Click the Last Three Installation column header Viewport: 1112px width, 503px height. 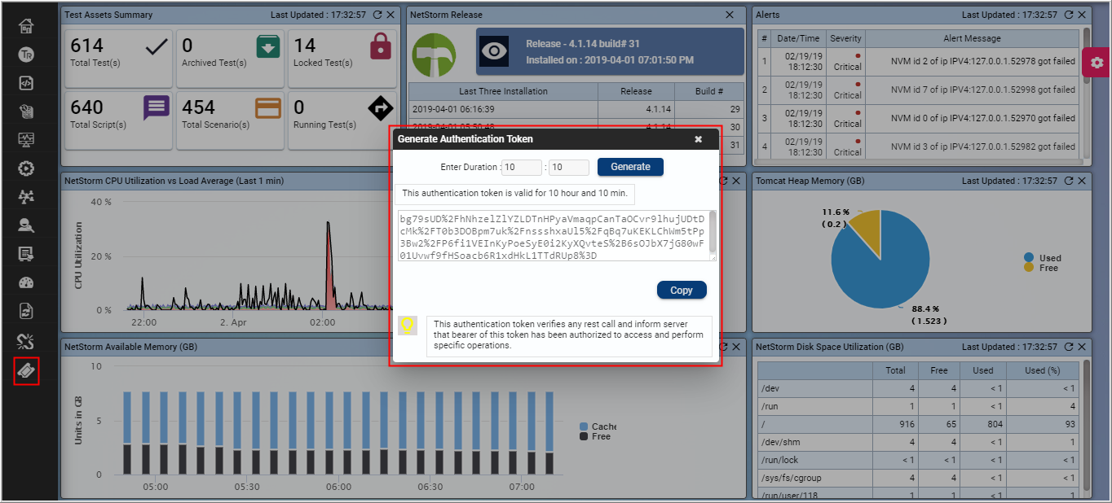pos(503,91)
